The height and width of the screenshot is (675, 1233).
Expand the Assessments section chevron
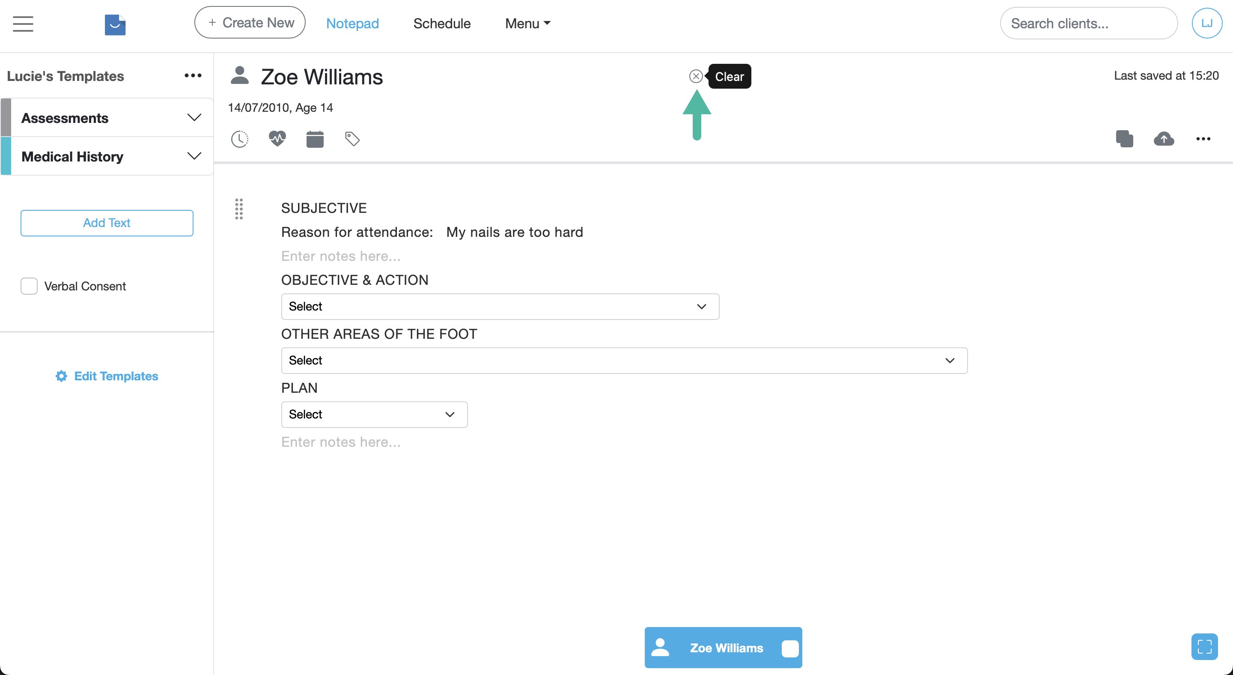pos(194,118)
